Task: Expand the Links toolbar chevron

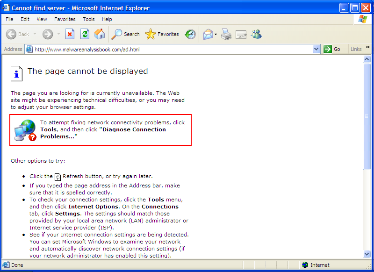Action: pyautogui.click(x=367, y=47)
